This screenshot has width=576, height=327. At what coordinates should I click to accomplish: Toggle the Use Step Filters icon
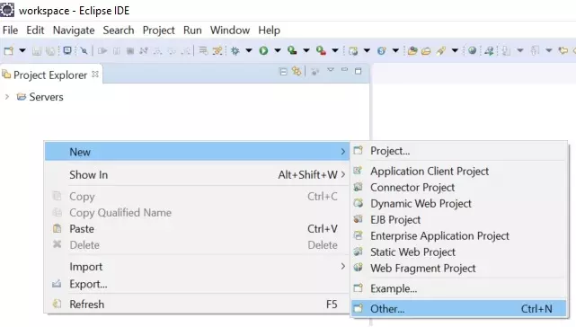click(x=217, y=50)
